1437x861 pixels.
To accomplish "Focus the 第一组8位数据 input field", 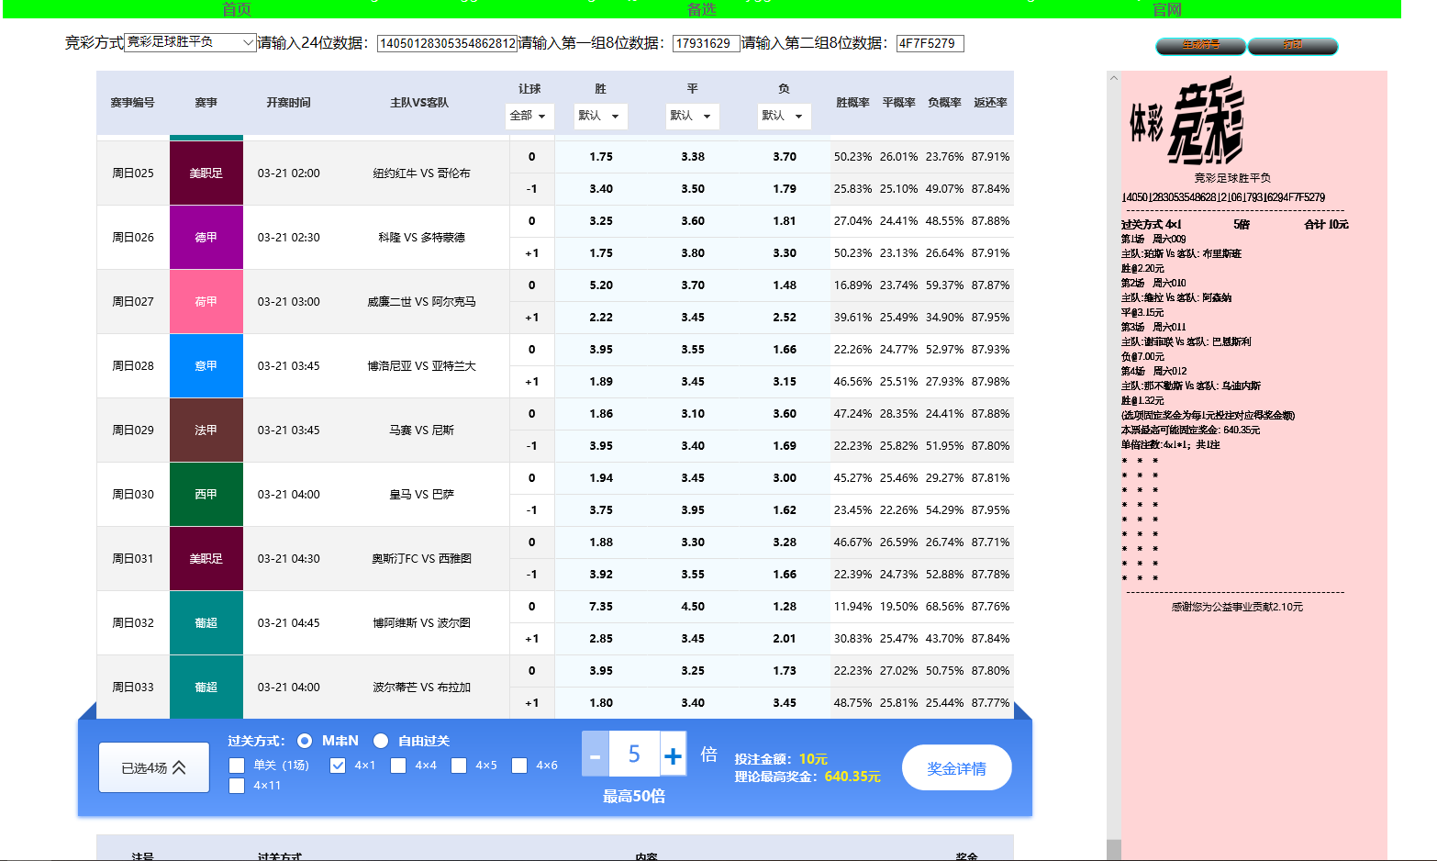I will [707, 43].
